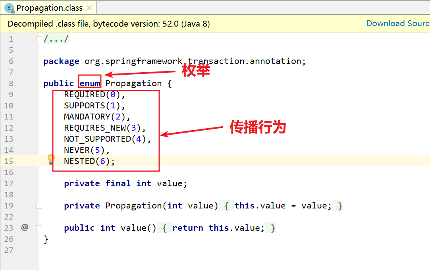
Task: Click the enum keyword on line 8
Action: (90, 83)
